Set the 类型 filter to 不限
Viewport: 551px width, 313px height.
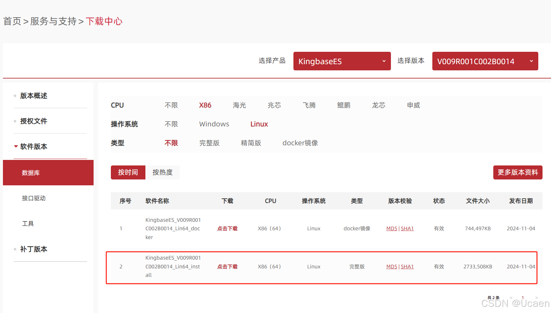point(171,143)
